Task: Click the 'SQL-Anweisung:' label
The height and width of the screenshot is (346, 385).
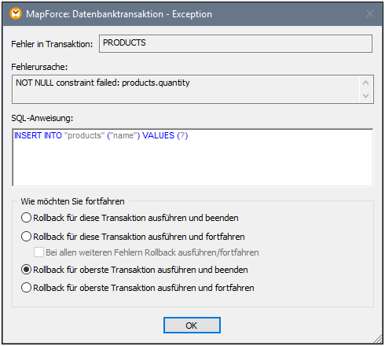Action: point(42,118)
